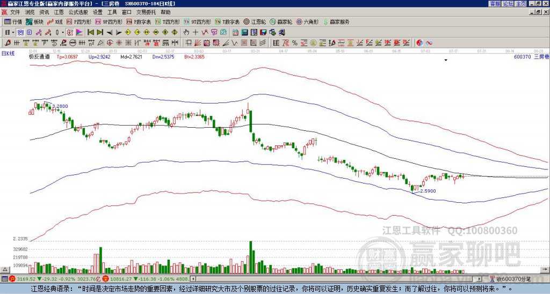Screen dimensions: 550x294
Task: Select the crosshair cursor tool
Action: click(196, 33)
